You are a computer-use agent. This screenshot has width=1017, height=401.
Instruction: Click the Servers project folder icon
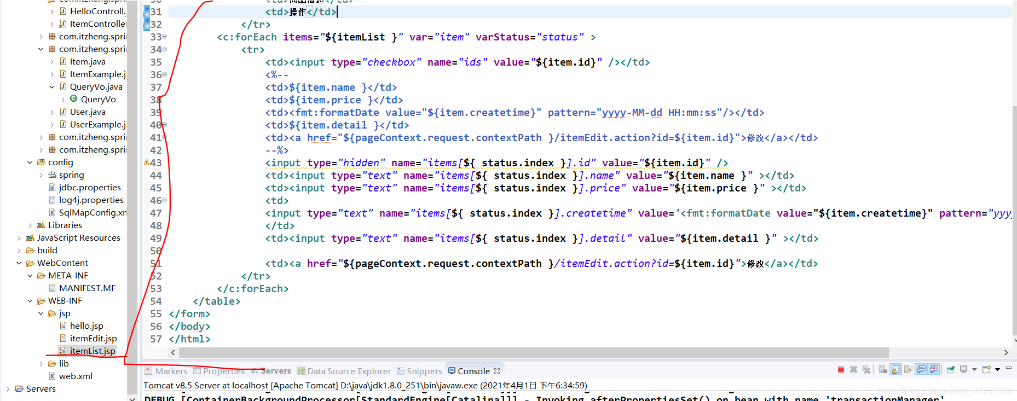point(19,388)
